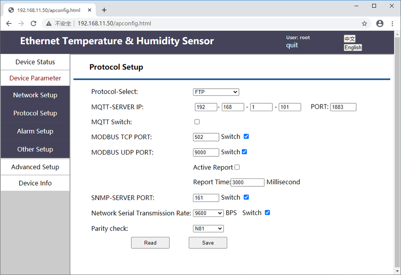The image size is (401, 275).
Task: Bookmark this page with star icon
Action: click(364, 23)
